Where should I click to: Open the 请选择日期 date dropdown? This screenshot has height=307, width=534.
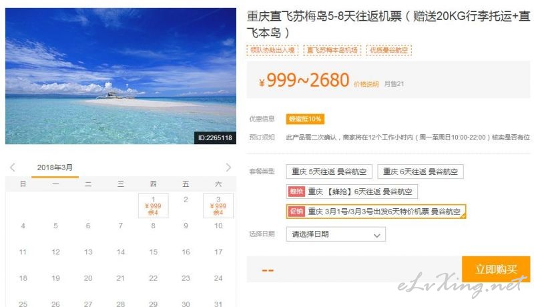[x=336, y=234]
